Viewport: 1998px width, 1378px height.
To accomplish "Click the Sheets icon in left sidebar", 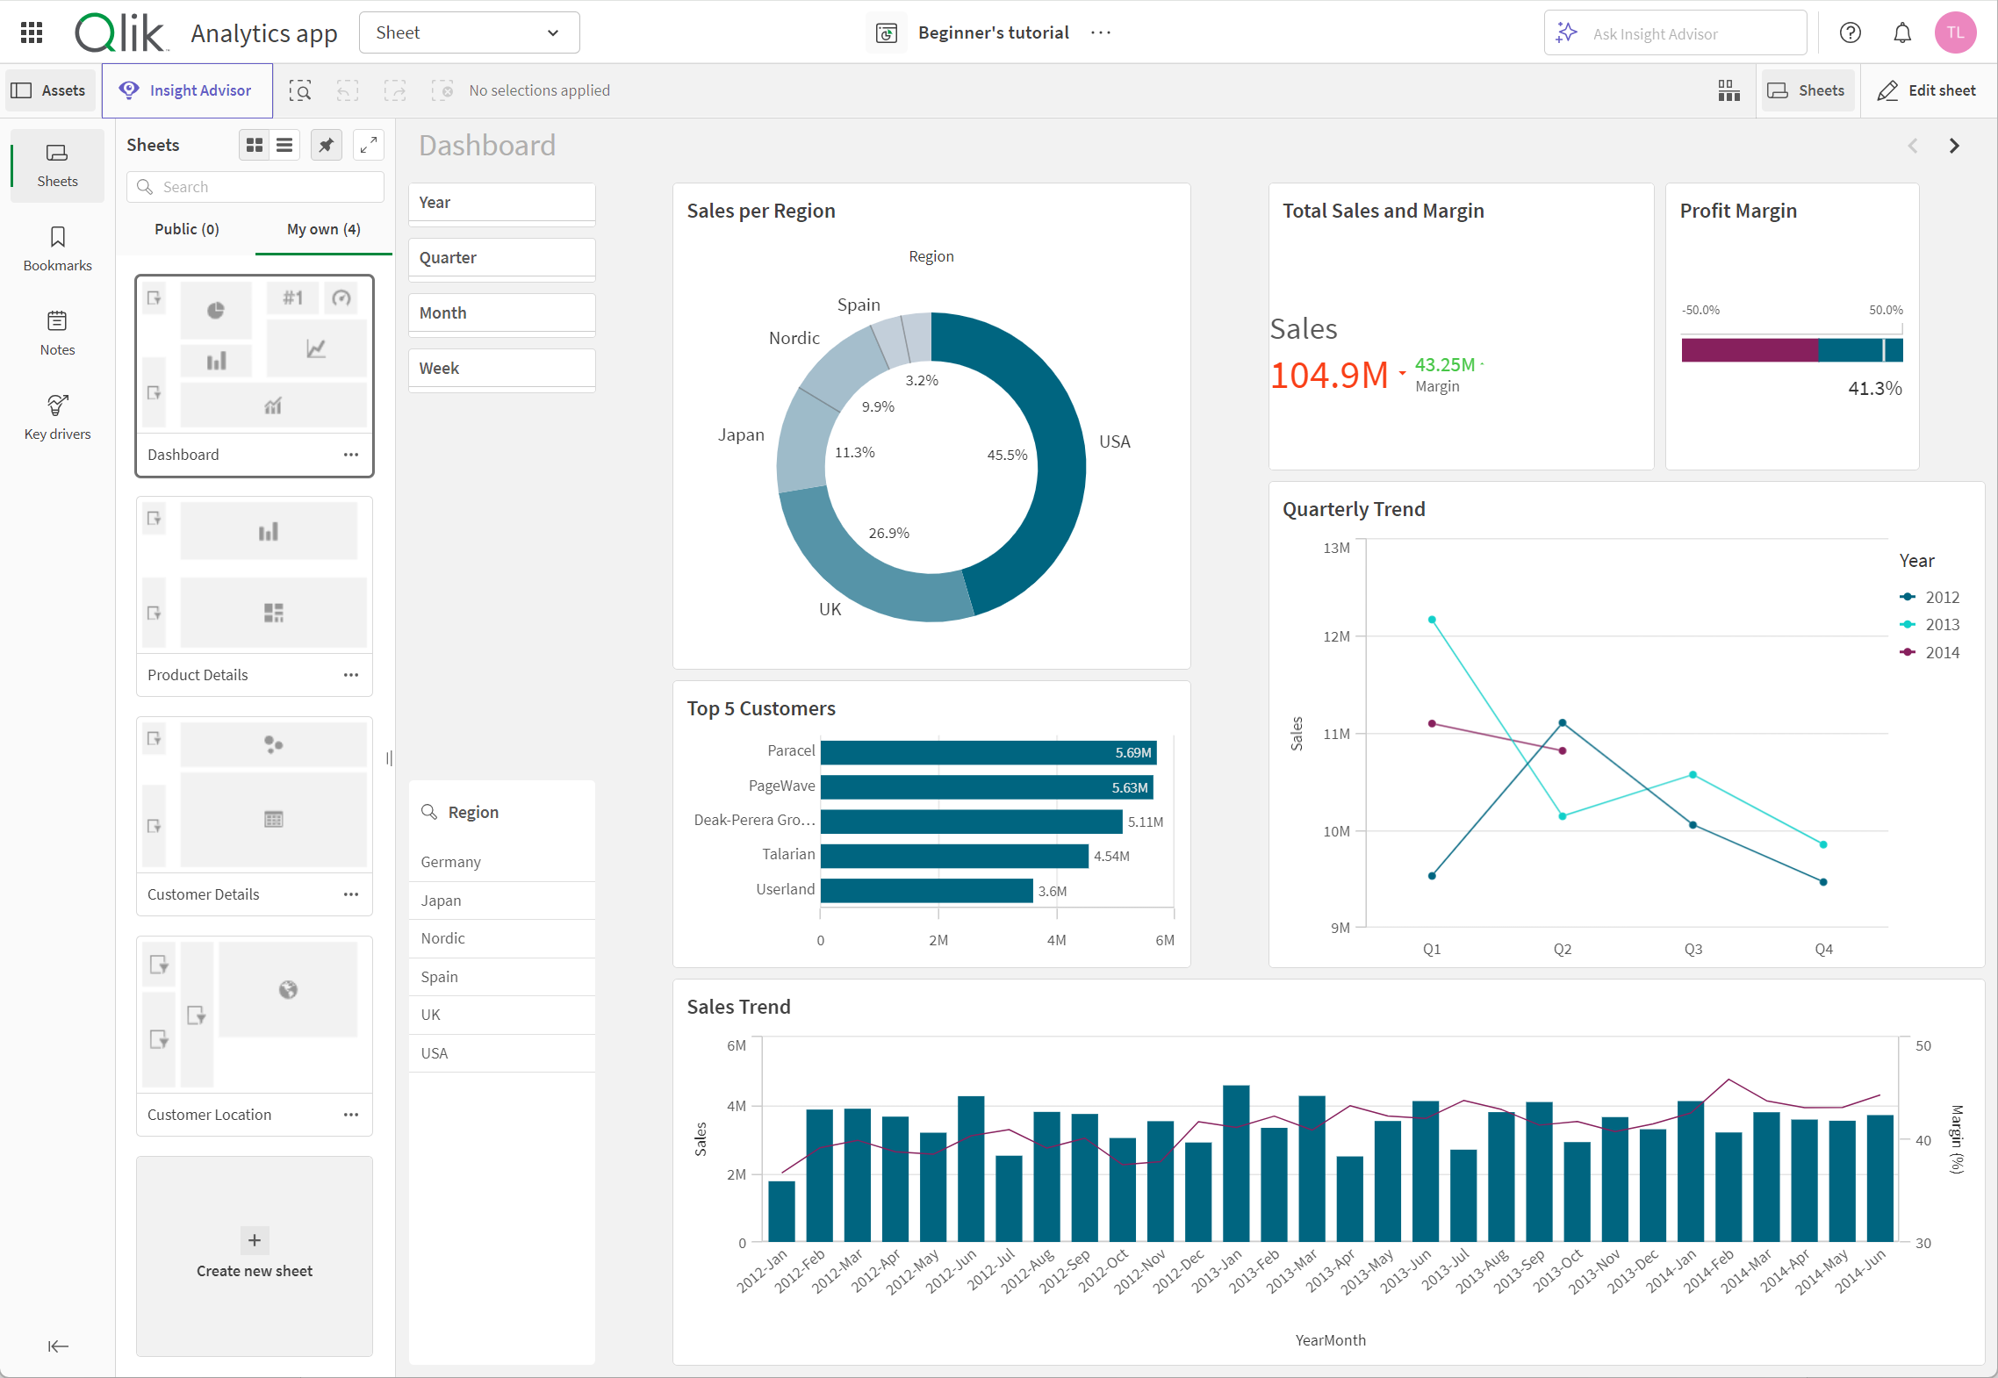I will click(56, 154).
